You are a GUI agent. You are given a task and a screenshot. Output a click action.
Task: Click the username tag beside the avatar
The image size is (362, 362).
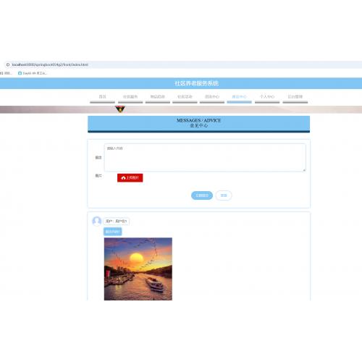click(x=117, y=222)
